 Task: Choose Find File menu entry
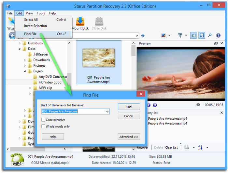point(43,34)
